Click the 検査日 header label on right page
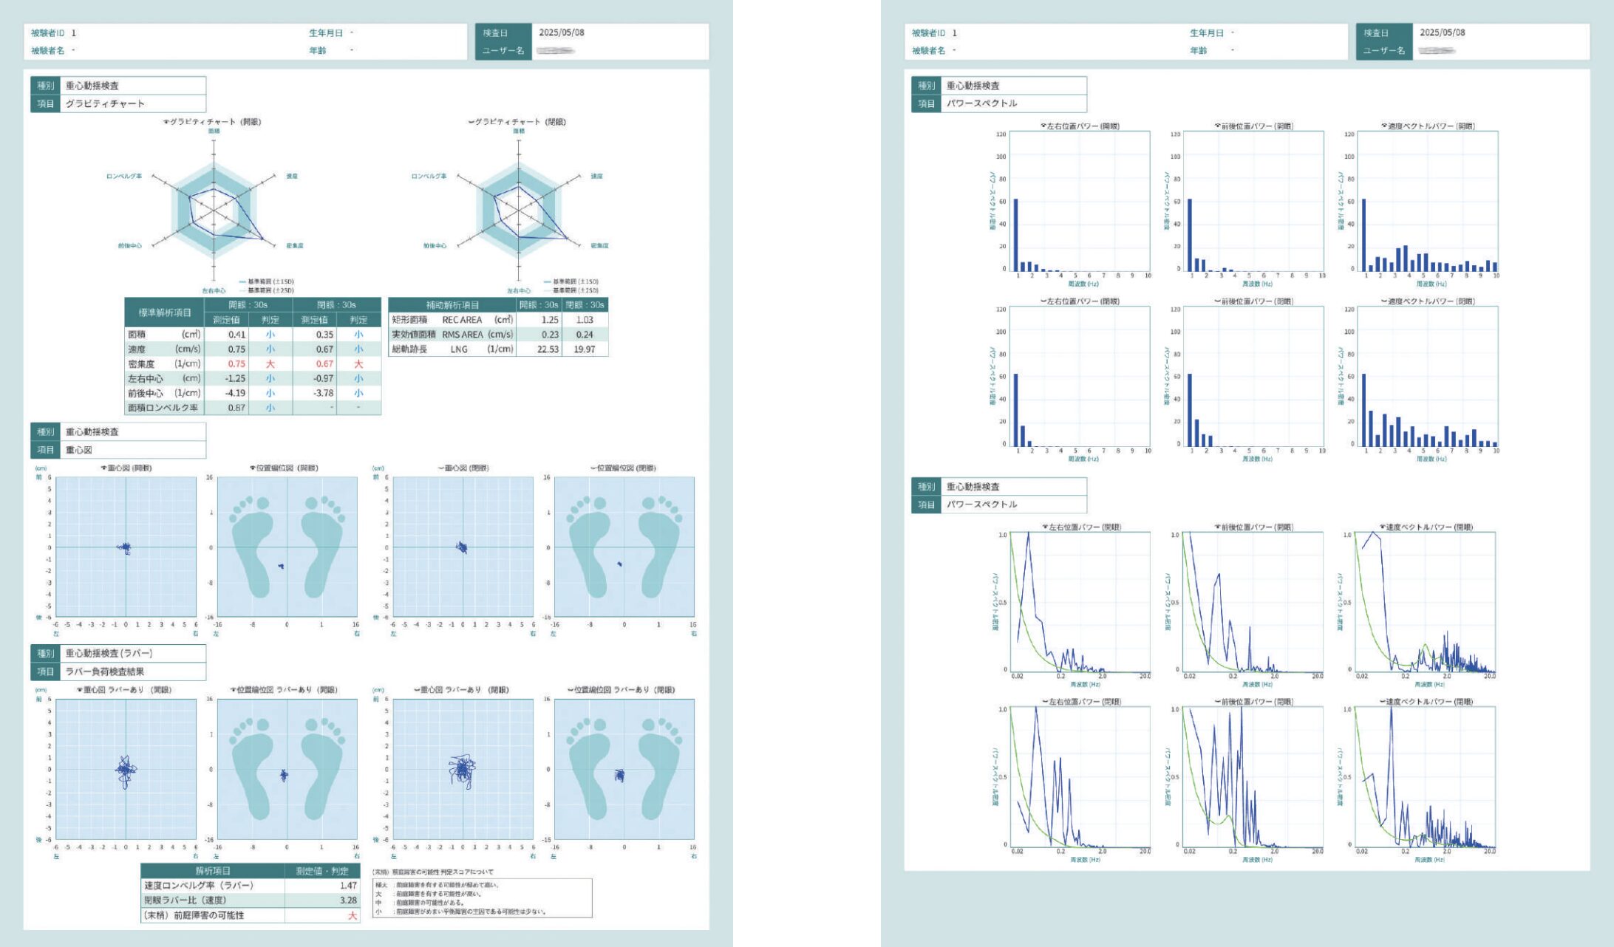1614x947 pixels. pyautogui.click(x=1376, y=33)
